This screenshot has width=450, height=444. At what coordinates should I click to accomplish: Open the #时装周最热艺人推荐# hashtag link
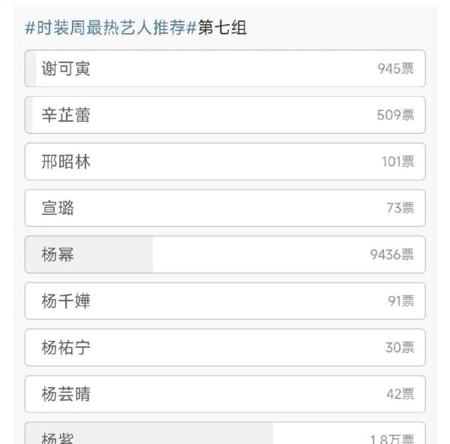tap(111, 29)
